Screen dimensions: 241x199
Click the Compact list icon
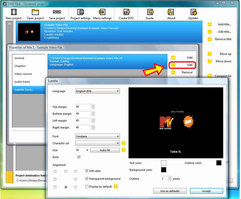tap(210, 76)
